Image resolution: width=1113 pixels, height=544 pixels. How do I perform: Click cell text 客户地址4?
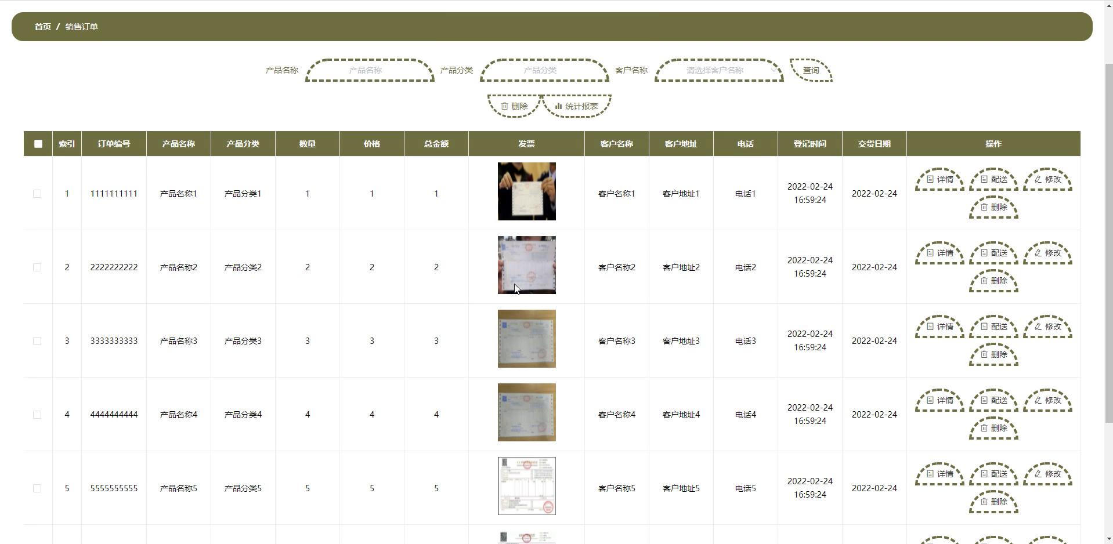point(681,415)
